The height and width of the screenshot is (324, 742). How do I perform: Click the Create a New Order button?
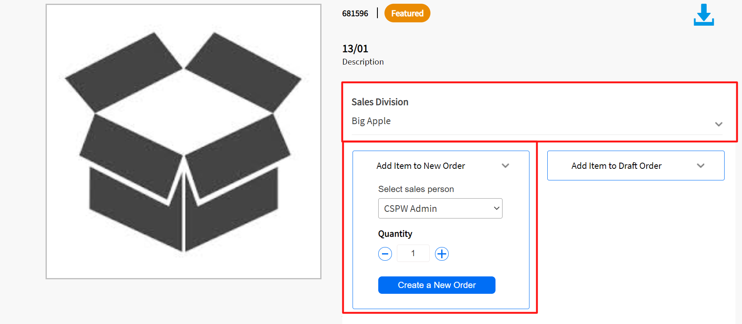436,285
